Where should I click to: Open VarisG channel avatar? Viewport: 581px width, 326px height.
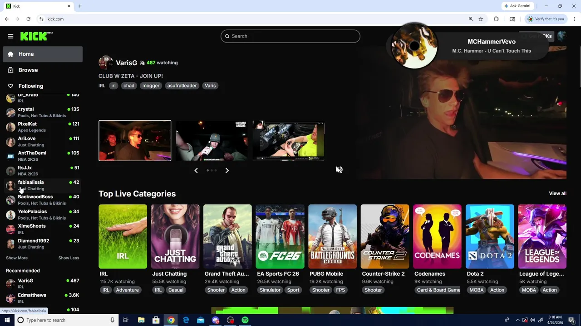(x=106, y=63)
